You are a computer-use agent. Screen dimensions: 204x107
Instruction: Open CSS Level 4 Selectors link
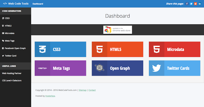click(x=12, y=80)
